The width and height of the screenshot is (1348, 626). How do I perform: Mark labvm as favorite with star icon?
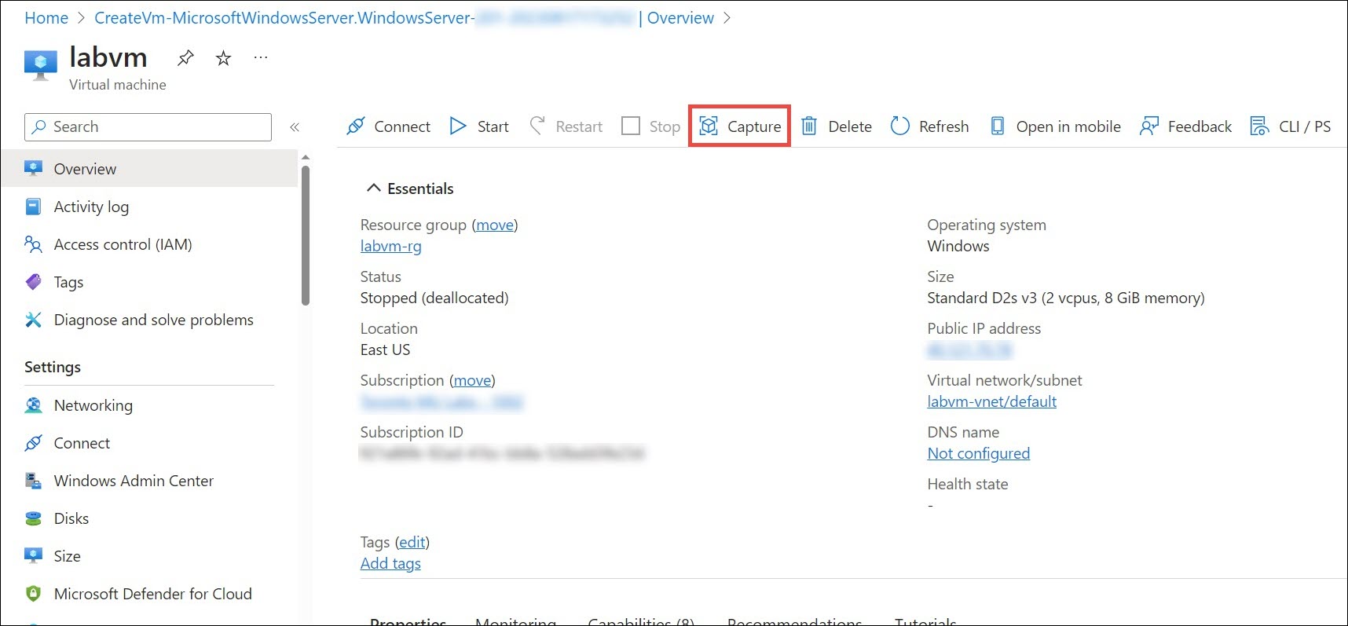click(224, 57)
